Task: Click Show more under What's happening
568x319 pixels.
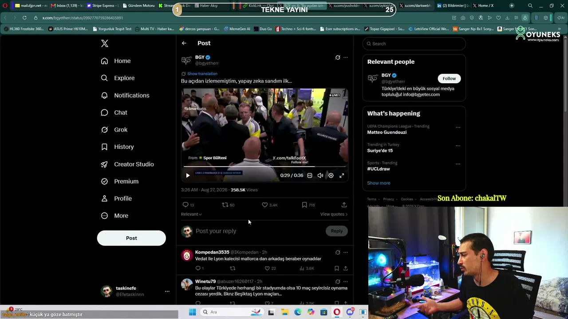Action: point(379,183)
